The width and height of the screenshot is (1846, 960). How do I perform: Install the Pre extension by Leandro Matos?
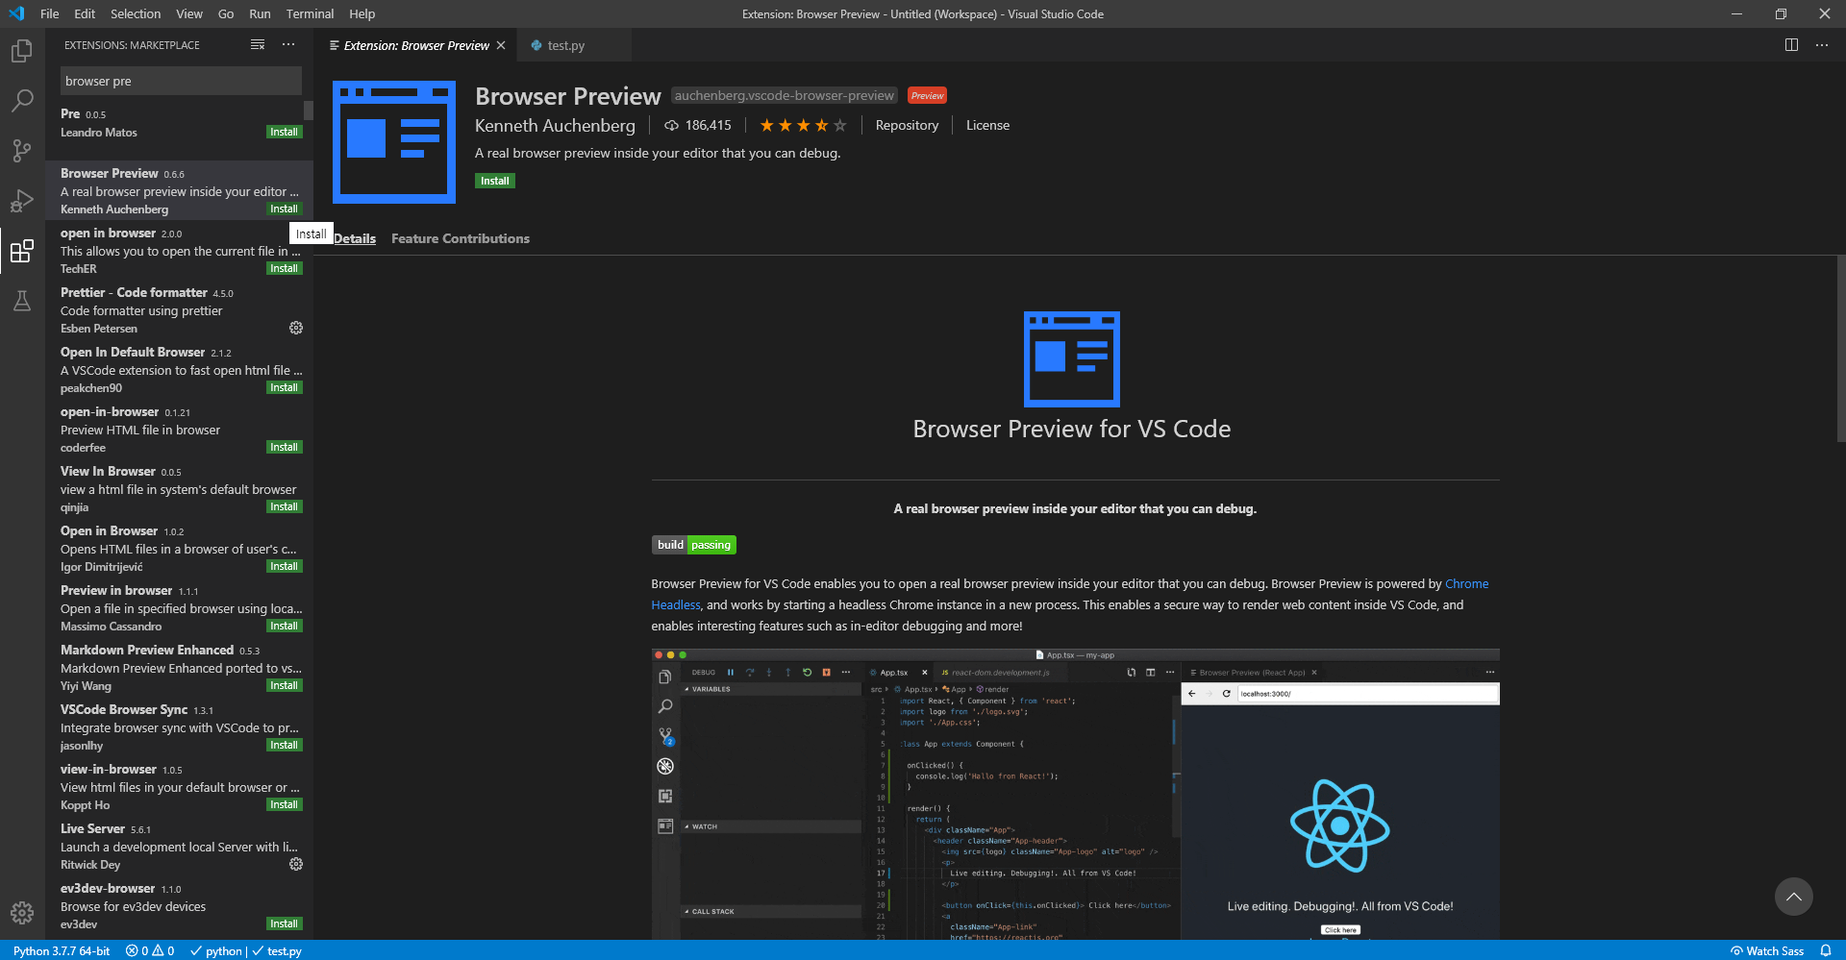[284, 132]
